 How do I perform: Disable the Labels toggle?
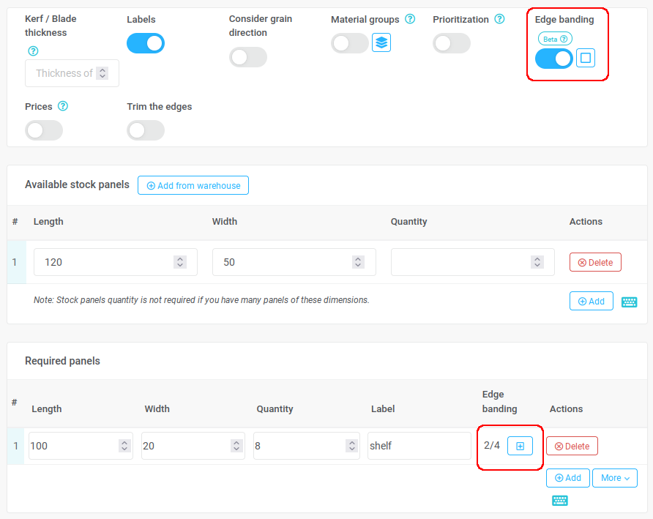(x=146, y=43)
